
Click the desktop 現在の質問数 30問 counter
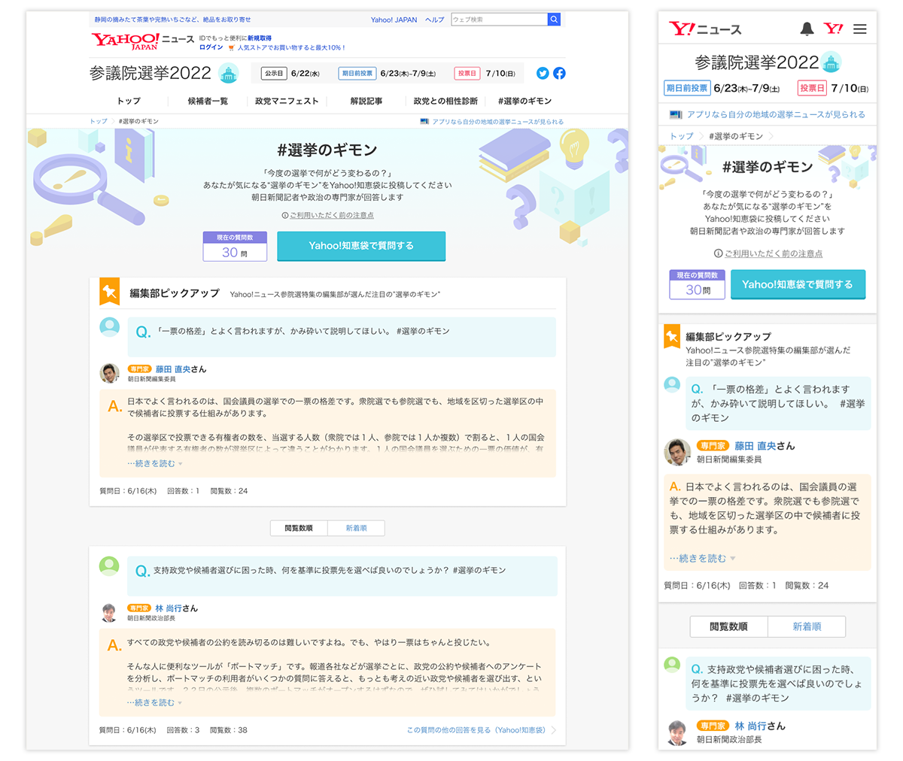pos(235,246)
